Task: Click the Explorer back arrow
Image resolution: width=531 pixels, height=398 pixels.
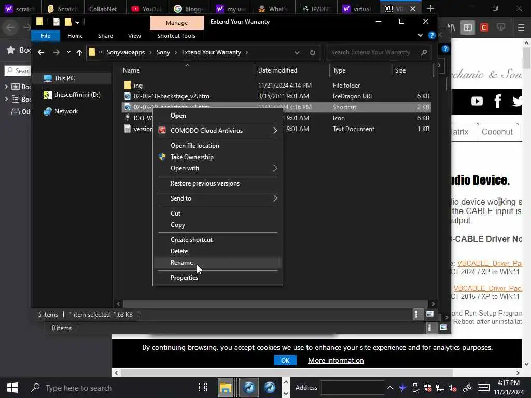Action: point(41,52)
